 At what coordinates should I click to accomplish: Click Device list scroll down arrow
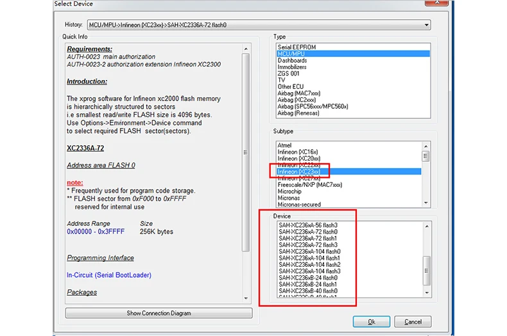pos(427,292)
